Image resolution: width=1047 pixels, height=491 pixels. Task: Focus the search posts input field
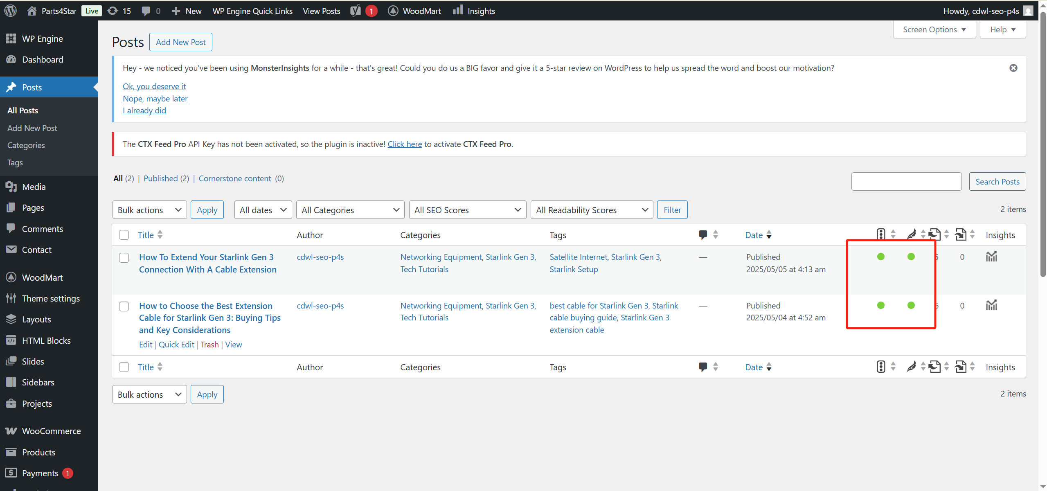pos(906,181)
